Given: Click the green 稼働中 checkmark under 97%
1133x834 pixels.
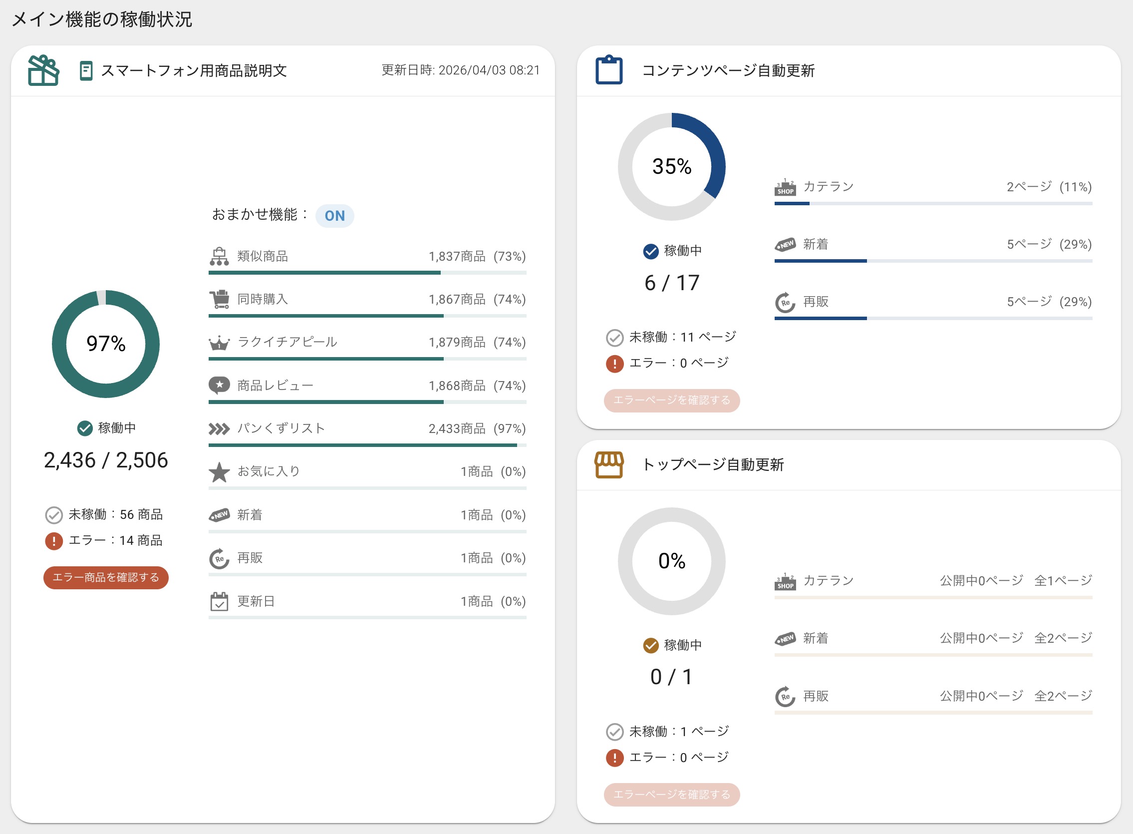Looking at the screenshot, I should click(x=85, y=428).
